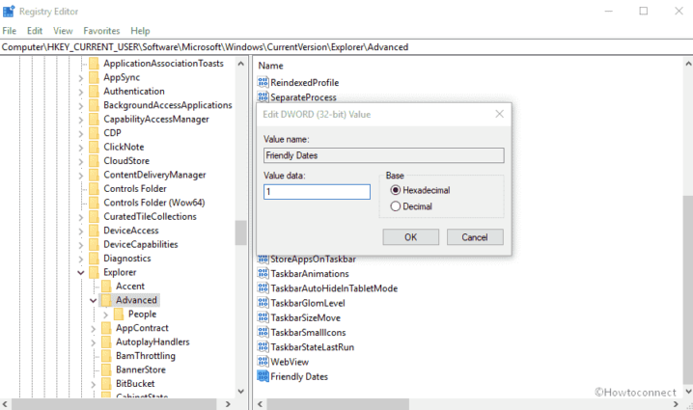The height and width of the screenshot is (410, 693).
Task: Click the StoreAppsOnTaskbar value name
Action: click(x=313, y=260)
